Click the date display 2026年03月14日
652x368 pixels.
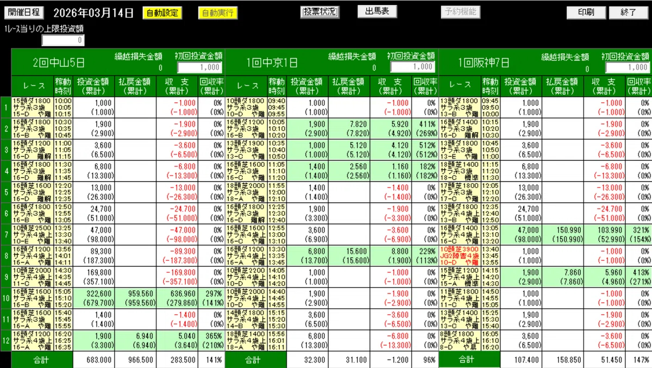click(93, 11)
